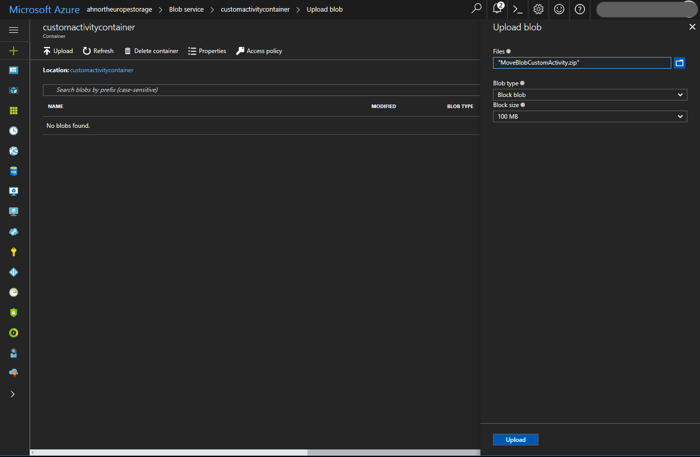700x457 pixels.
Task: Open the help question mark icon
Action: coord(580,9)
